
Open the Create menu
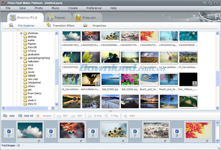tap(73, 8)
